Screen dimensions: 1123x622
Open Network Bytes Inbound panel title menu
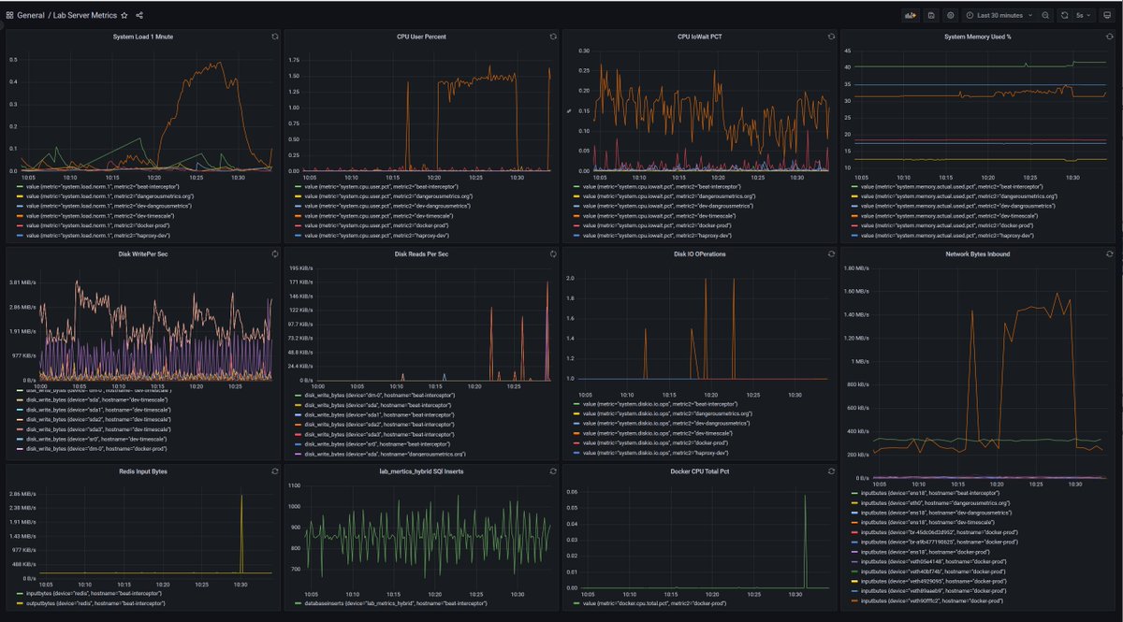click(978, 253)
